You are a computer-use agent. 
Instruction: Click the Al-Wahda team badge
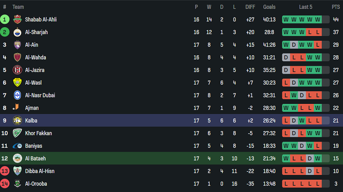coord(17,57)
